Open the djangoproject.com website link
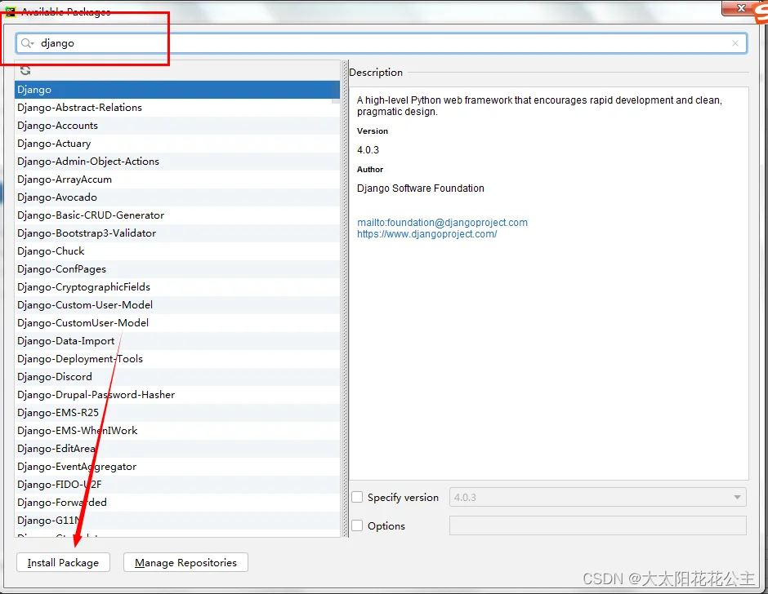Viewport: 768px width, 594px height. coord(426,233)
